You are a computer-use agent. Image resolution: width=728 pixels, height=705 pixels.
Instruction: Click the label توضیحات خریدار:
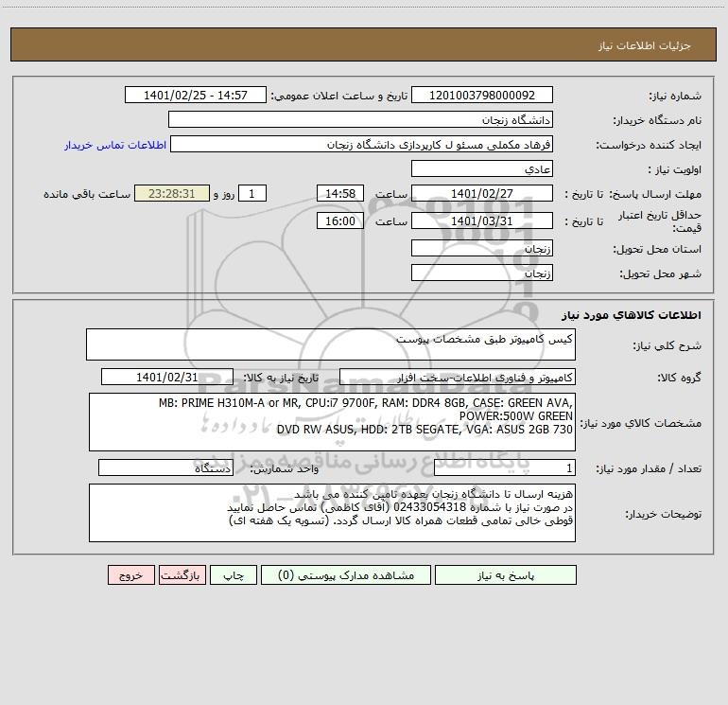[664, 514]
